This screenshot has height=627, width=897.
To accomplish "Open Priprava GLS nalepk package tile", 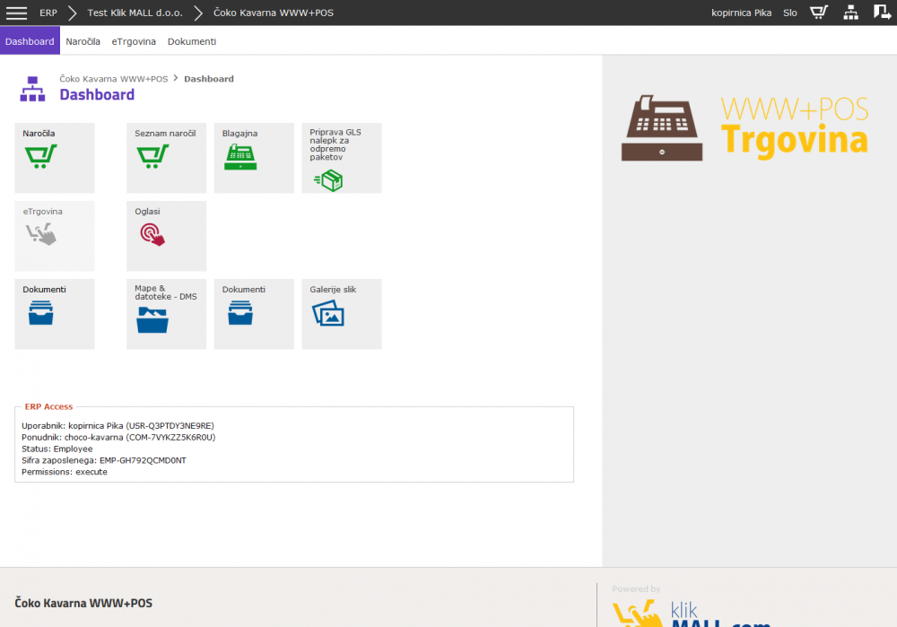I will 341,158.
